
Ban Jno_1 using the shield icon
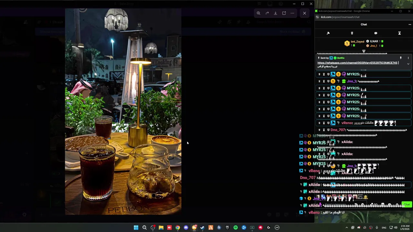coord(328,81)
